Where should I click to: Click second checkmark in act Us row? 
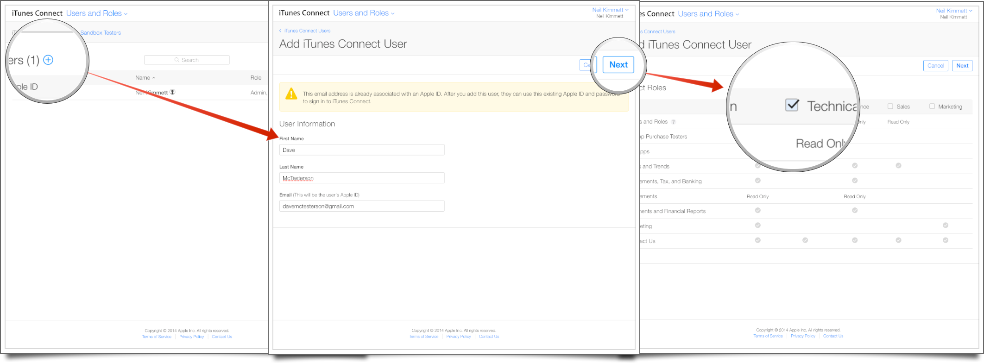point(805,240)
